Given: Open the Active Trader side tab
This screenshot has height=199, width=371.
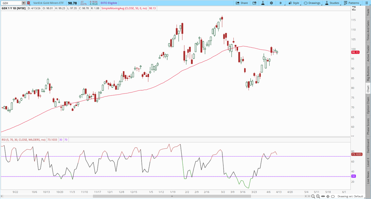Looking at the screenshot, I should pyautogui.click(x=368, y=54).
